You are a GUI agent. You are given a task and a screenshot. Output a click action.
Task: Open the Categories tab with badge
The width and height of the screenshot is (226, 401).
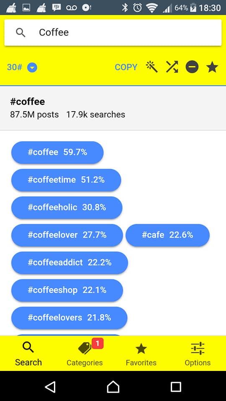pos(85,353)
